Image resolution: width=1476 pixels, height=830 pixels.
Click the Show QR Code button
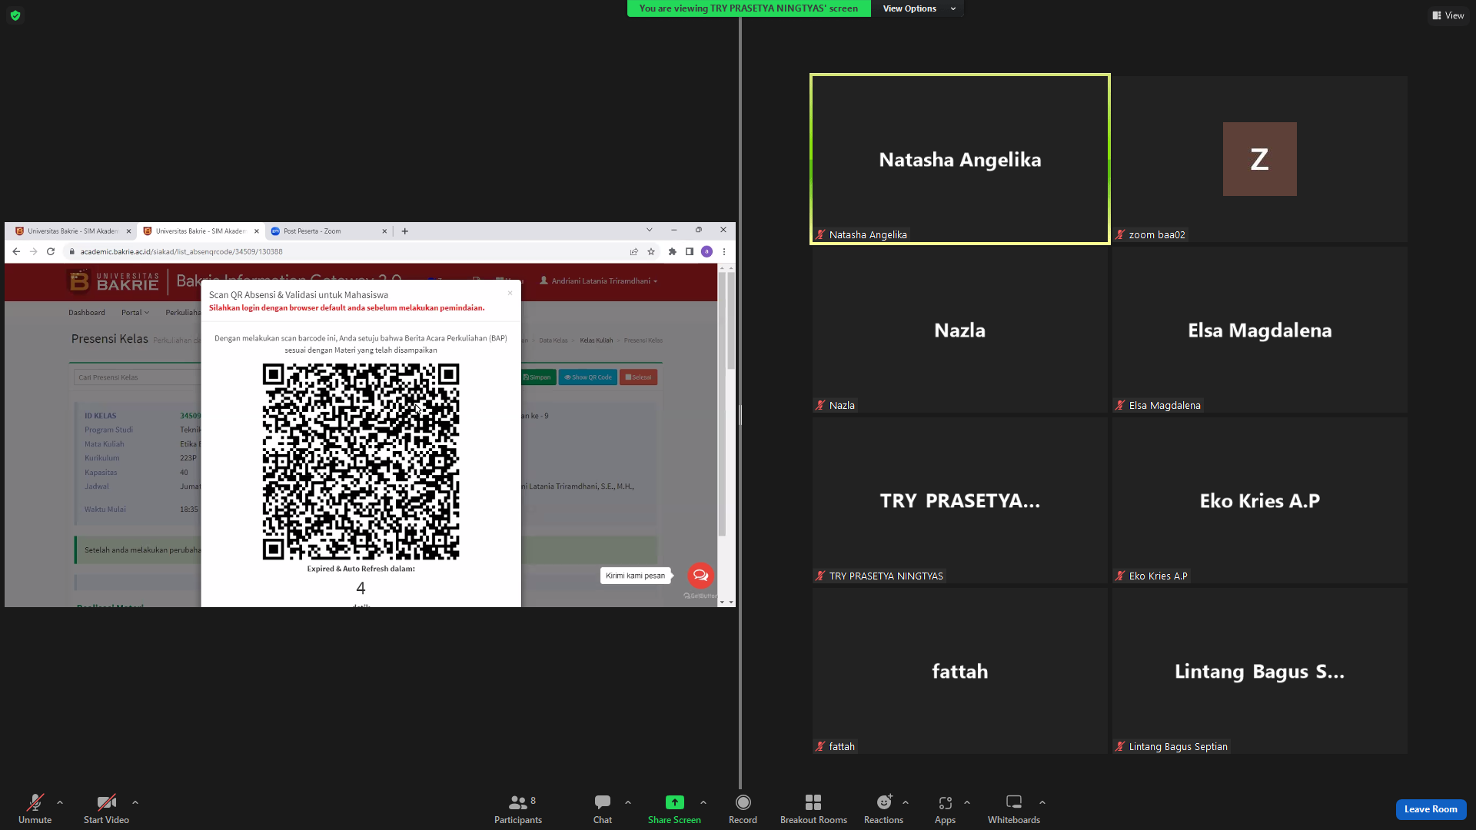[588, 377]
